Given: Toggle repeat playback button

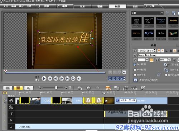Looking at the screenshot, I should [73, 79].
